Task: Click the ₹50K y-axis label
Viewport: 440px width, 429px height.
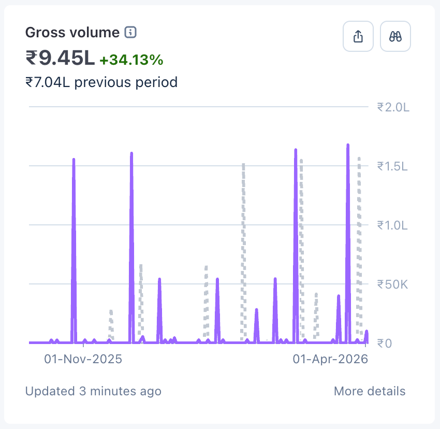Action: pyautogui.click(x=393, y=284)
